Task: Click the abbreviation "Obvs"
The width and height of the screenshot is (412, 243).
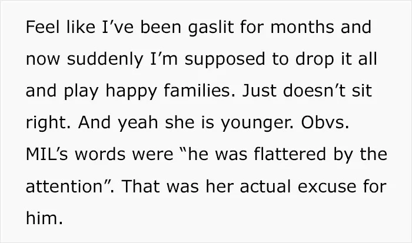Action: (324, 122)
